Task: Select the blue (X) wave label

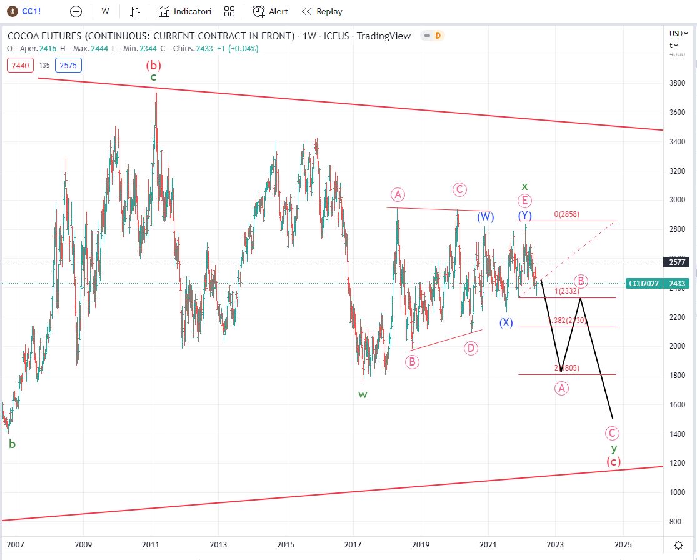Action: point(506,322)
